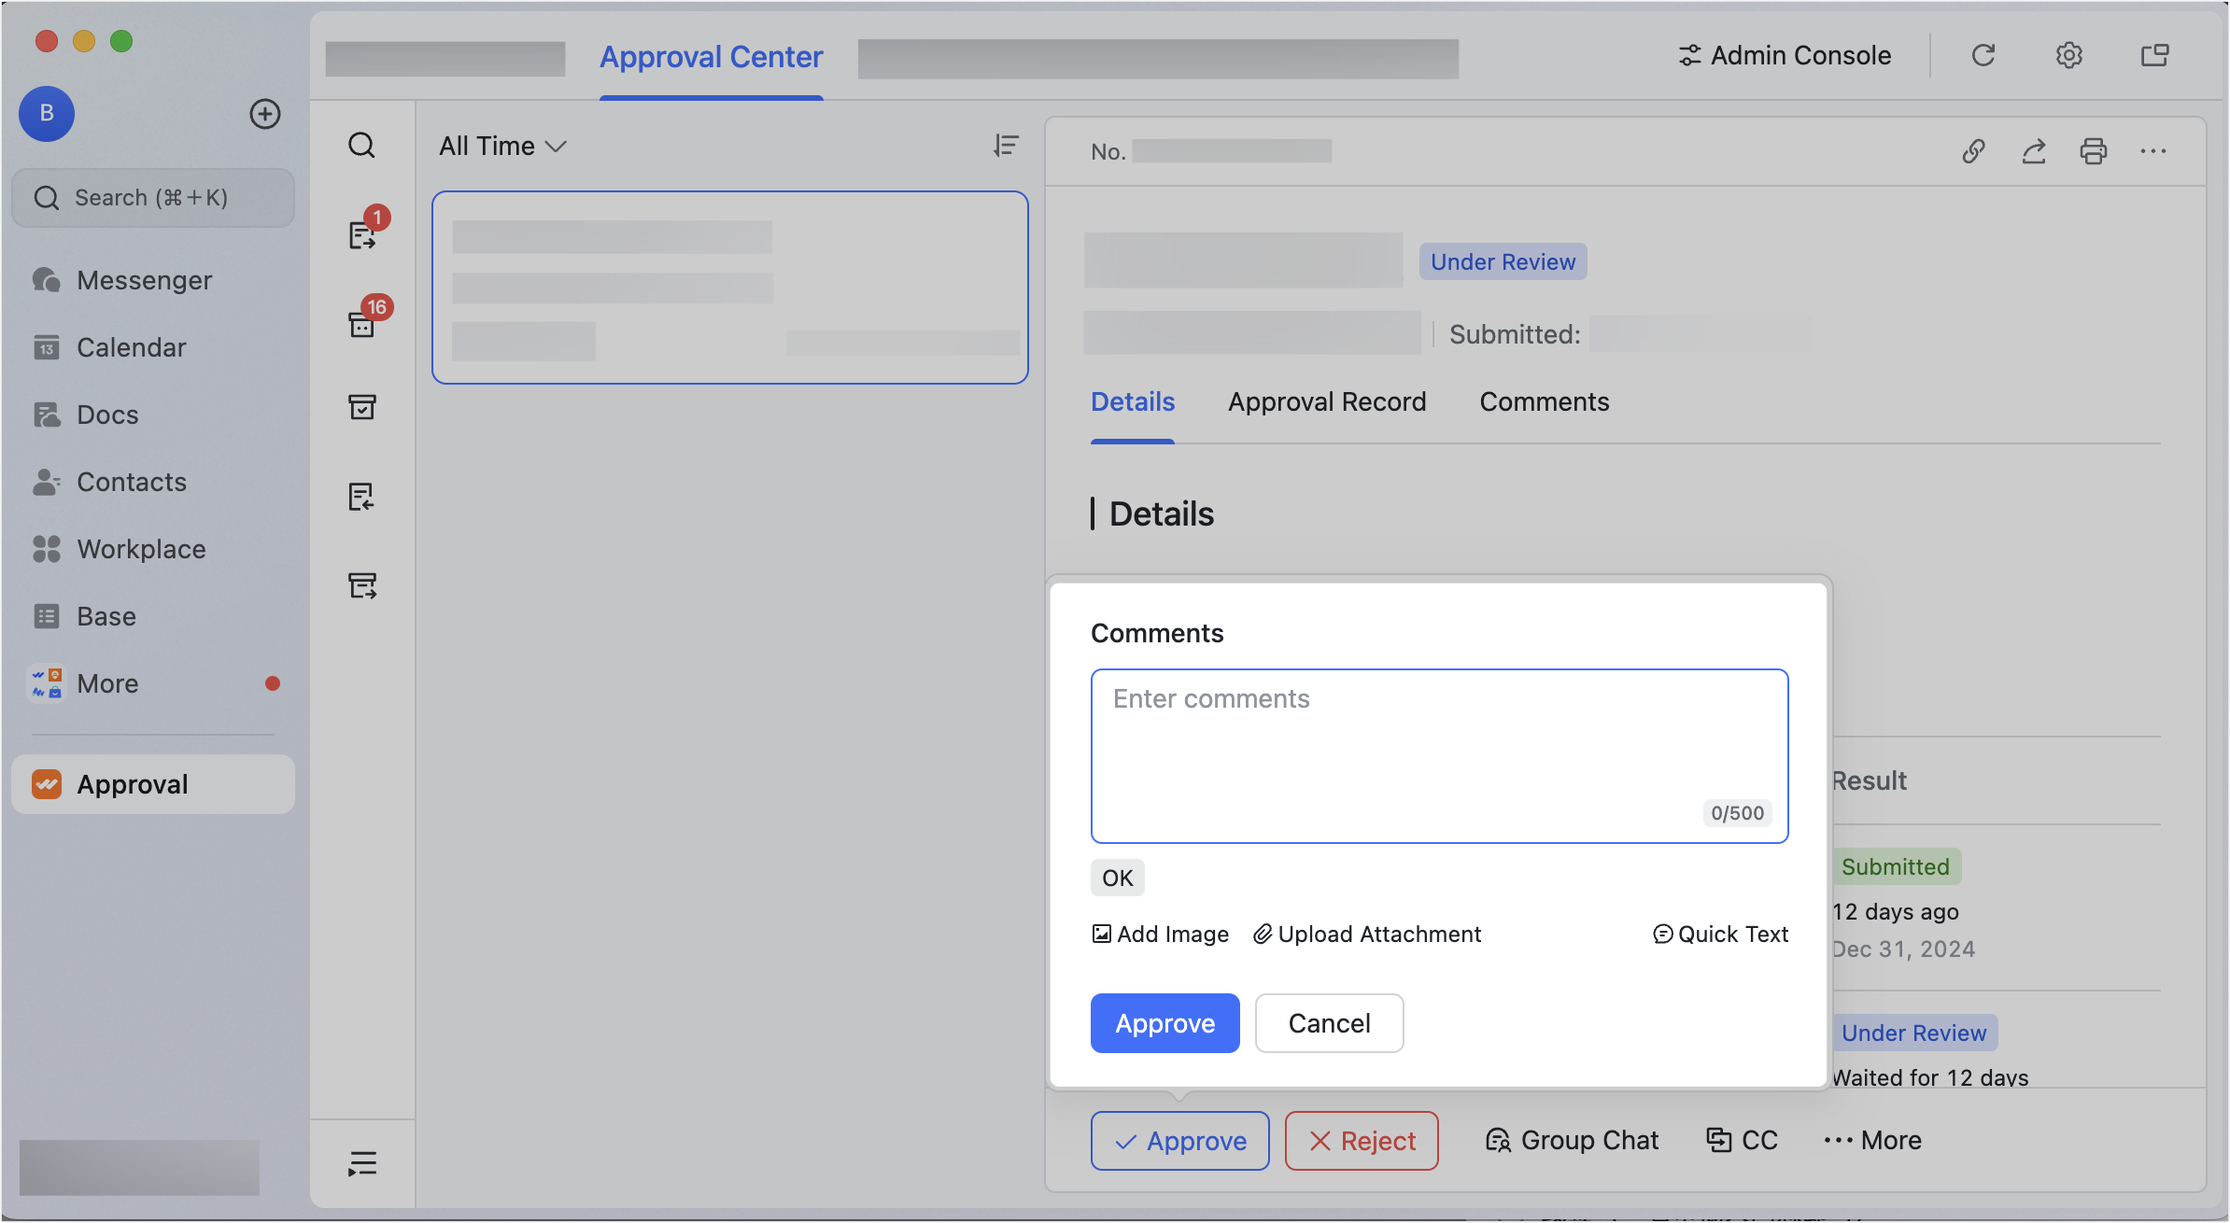
Task: Click the Reject button
Action: point(1362,1141)
